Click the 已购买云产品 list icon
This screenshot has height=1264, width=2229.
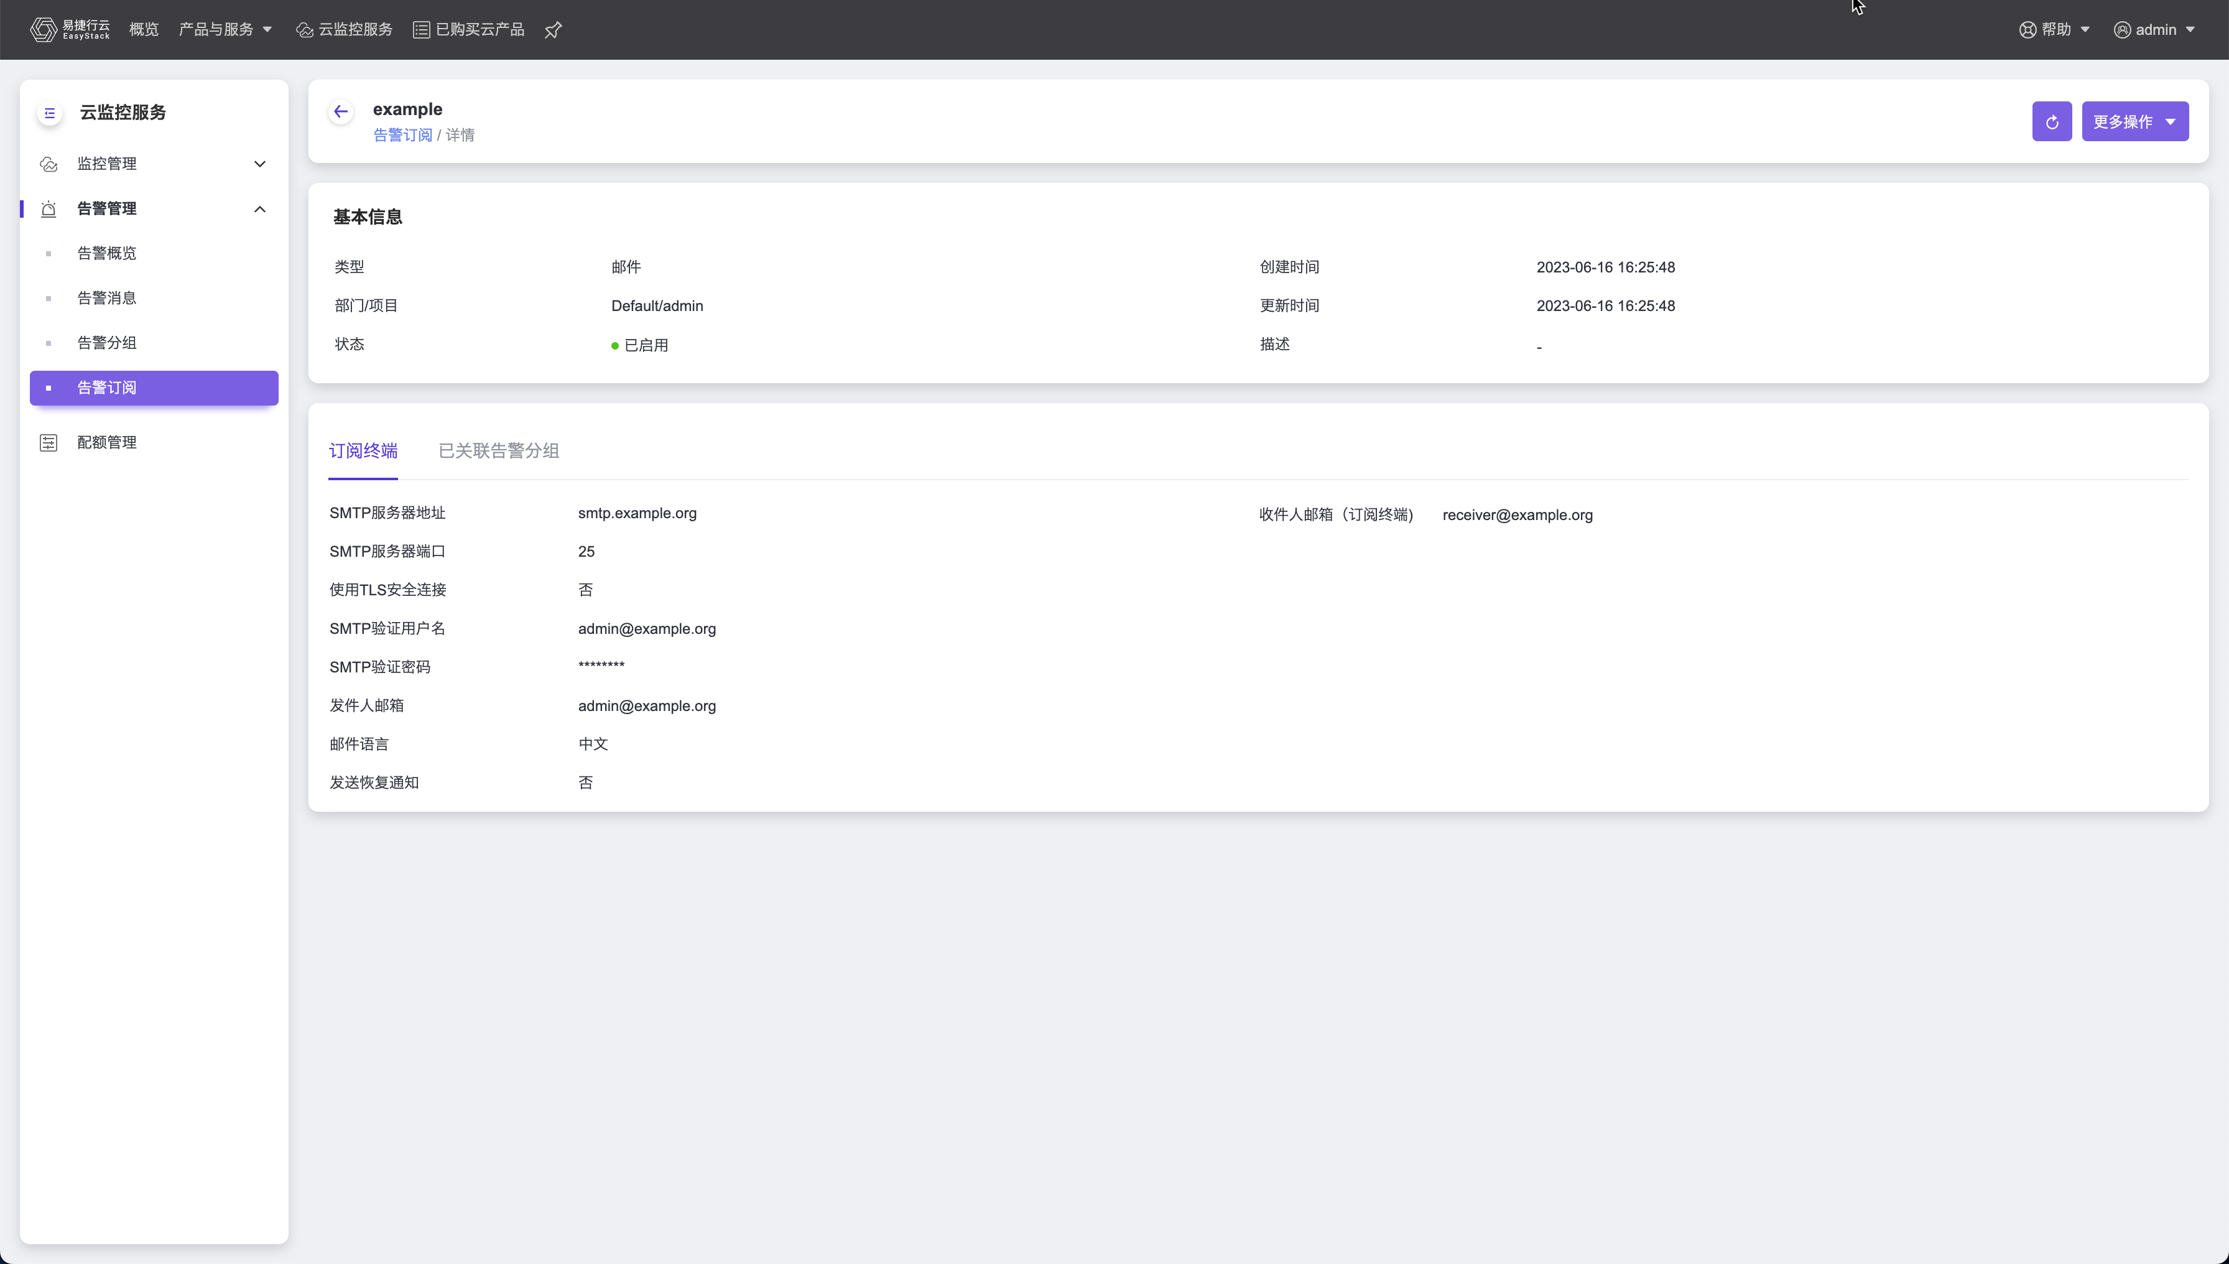[421, 29]
